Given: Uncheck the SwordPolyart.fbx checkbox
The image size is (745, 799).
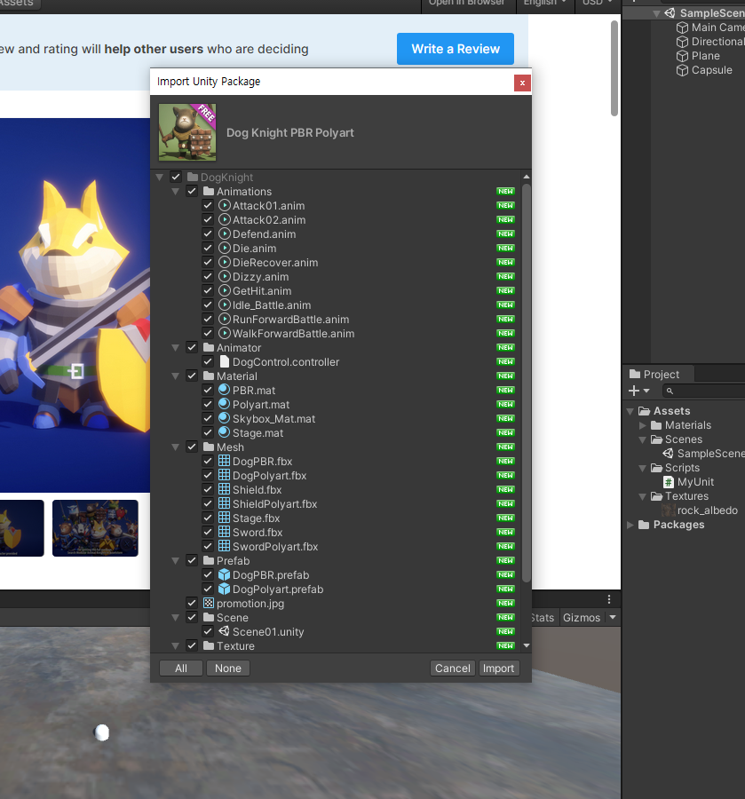Looking at the screenshot, I should 208,546.
